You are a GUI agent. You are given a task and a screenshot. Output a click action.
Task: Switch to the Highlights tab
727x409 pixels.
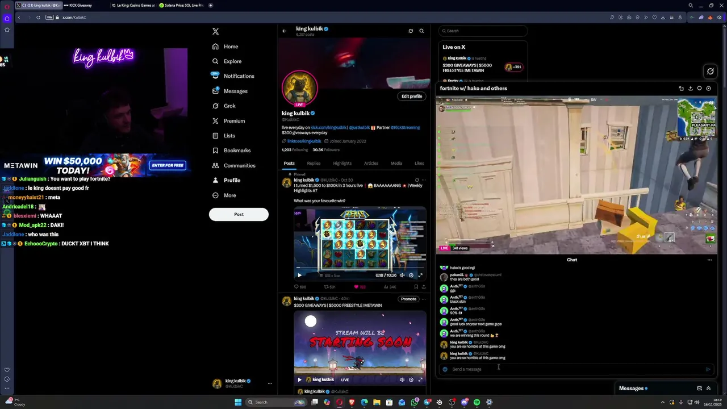(342, 164)
